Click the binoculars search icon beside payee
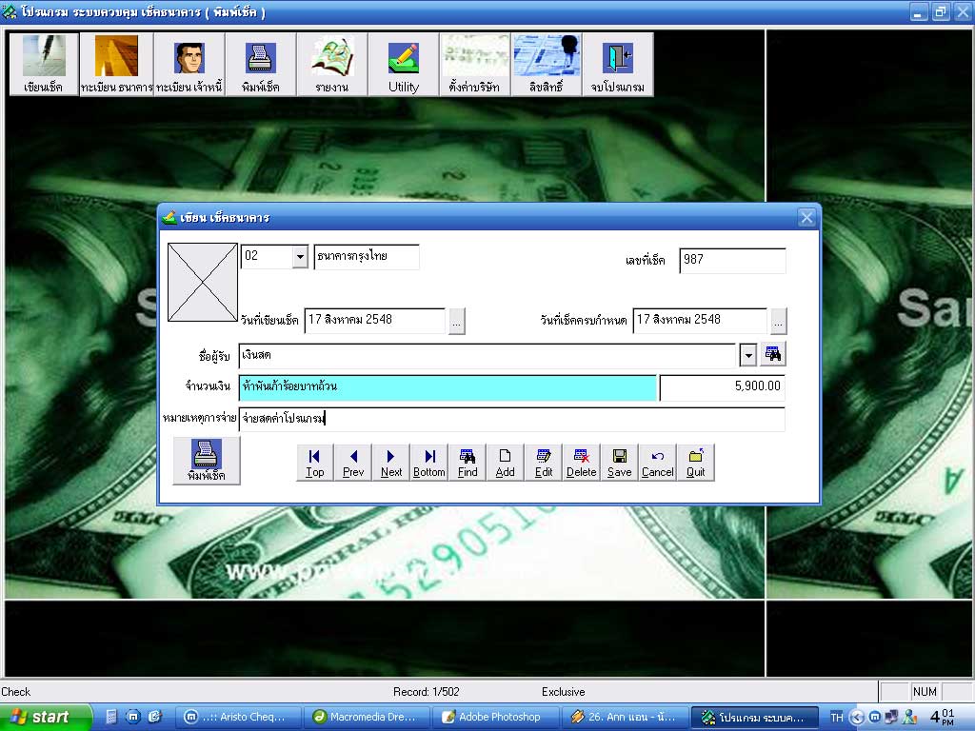Screen dimensions: 975x731 772,354
